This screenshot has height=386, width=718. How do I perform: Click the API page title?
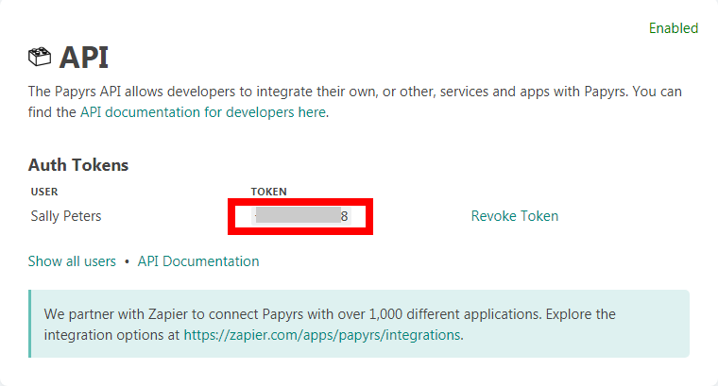tap(84, 58)
